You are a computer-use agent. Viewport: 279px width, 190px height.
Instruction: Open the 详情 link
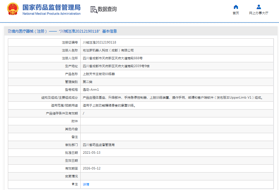coord(86,184)
